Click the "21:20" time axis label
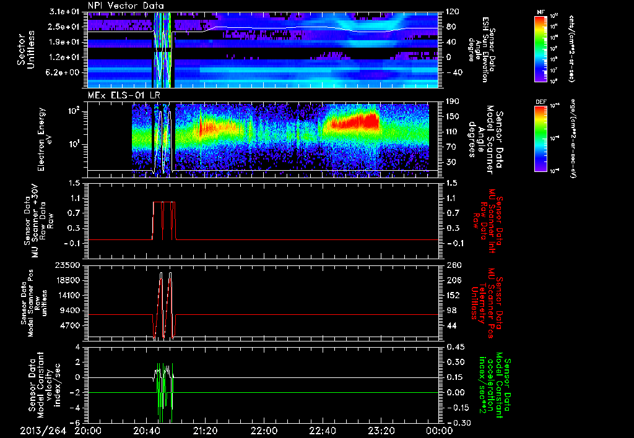Viewport: 634px width, 438px height. (x=205, y=431)
